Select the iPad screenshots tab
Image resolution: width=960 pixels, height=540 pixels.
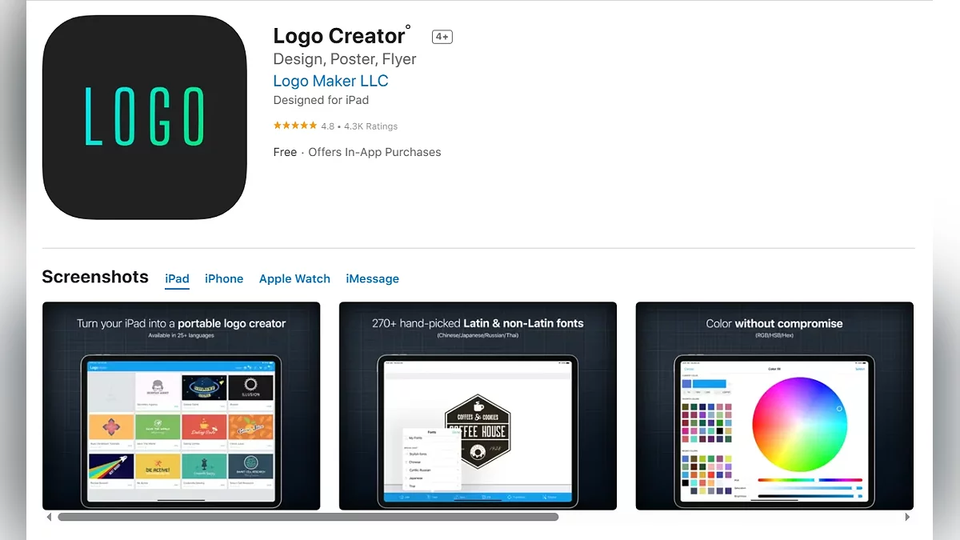pyautogui.click(x=177, y=279)
